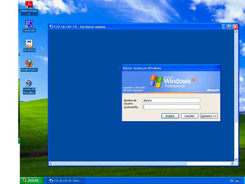Focus the Nombre de usuario field
The width and height of the screenshot is (245, 184).
[171, 101]
